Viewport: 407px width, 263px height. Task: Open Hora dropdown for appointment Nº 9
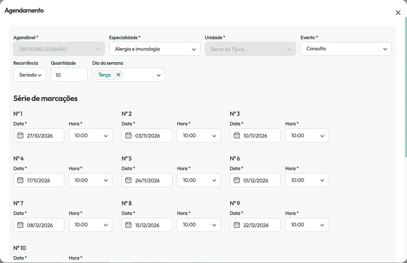click(x=307, y=225)
